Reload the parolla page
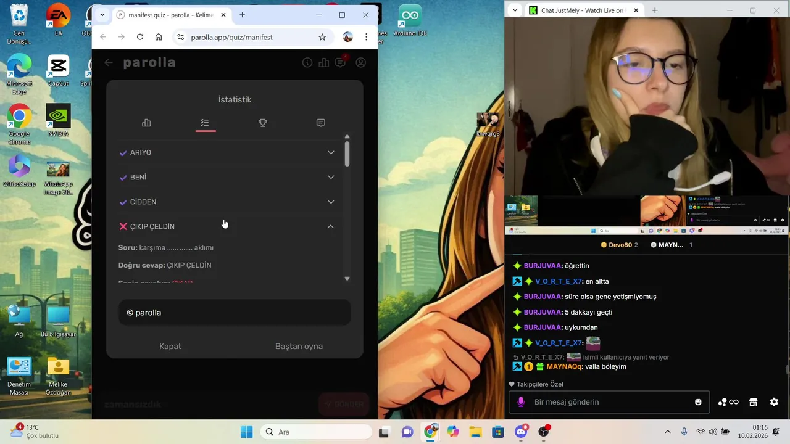The image size is (790, 444). coord(140,37)
